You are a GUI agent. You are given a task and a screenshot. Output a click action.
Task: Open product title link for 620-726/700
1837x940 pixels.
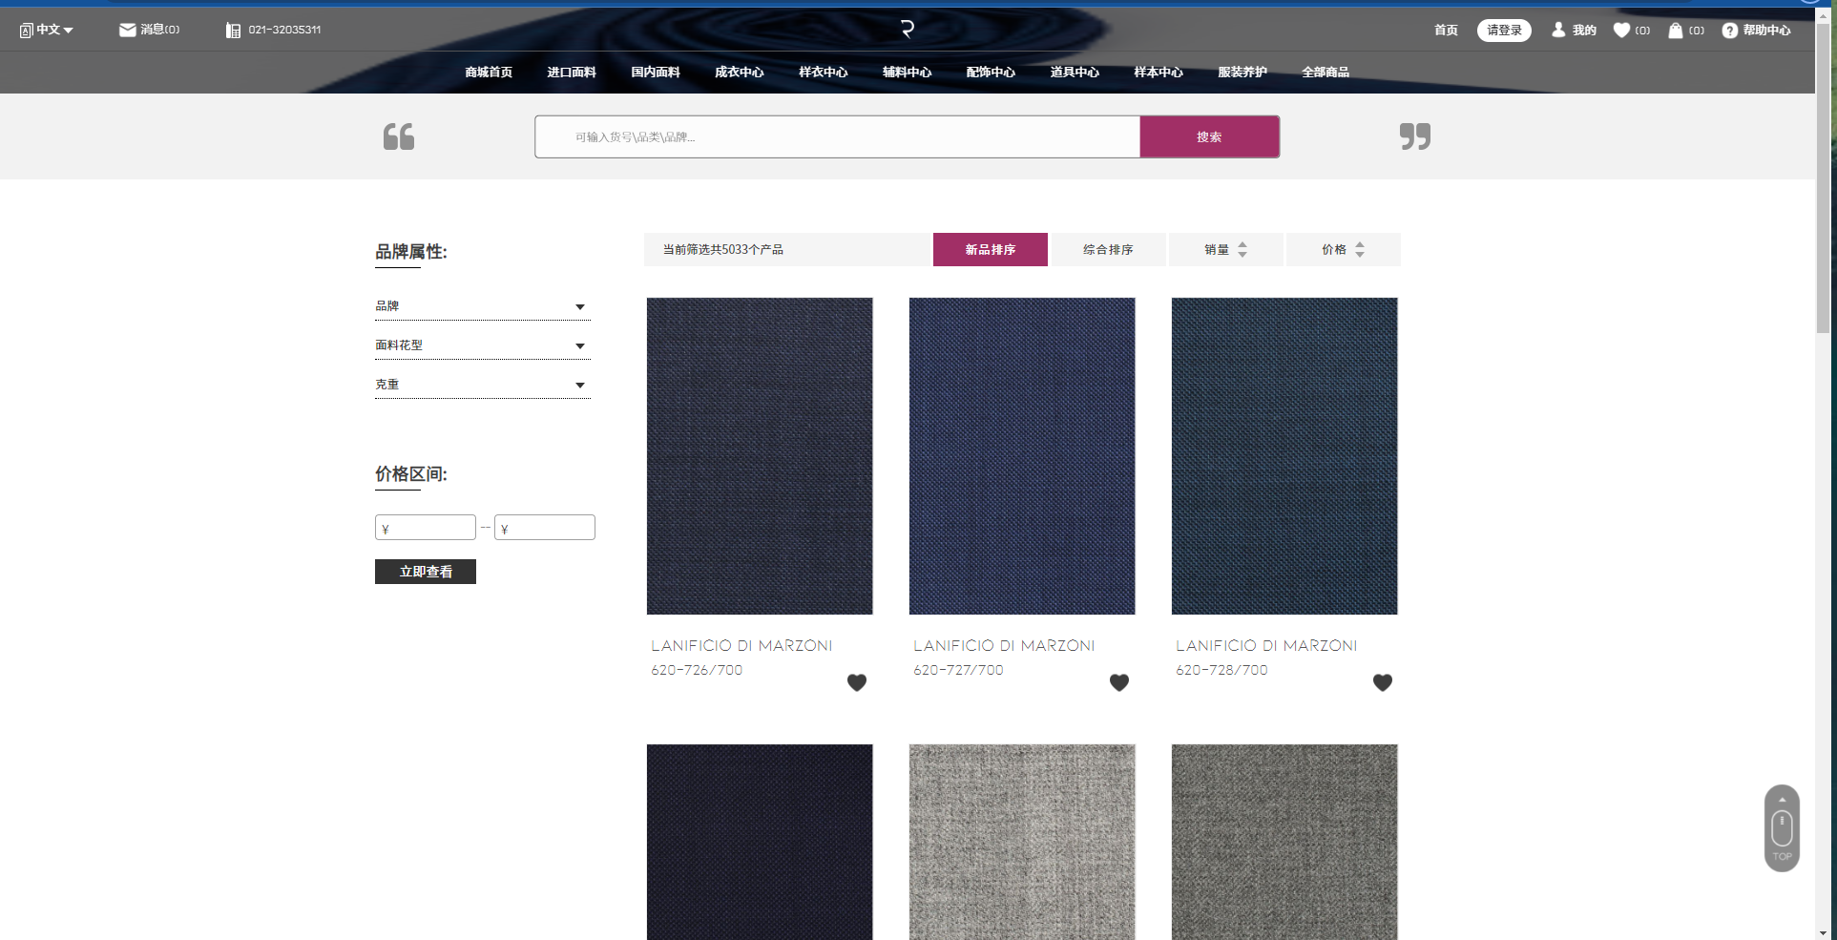[x=741, y=646]
